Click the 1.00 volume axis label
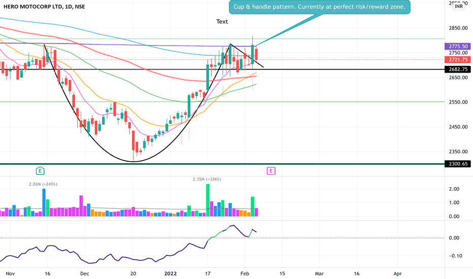This screenshot has height=279, width=473. [x=454, y=203]
